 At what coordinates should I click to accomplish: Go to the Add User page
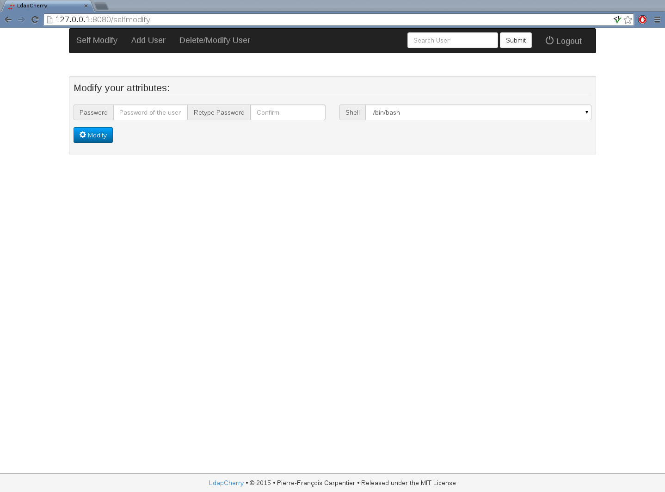coord(148,40)
